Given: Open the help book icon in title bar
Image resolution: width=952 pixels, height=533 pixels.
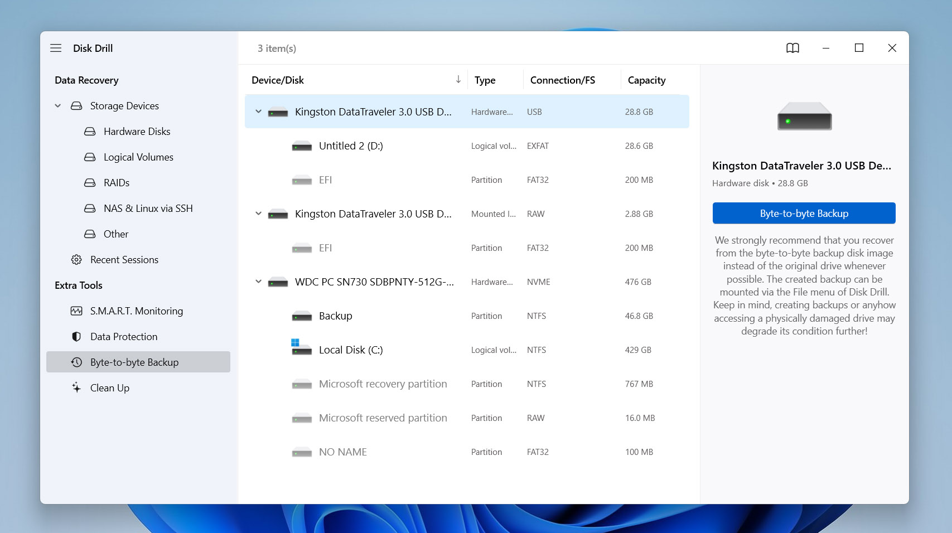Looking at the screenshot, I should [x=792, y=48].
